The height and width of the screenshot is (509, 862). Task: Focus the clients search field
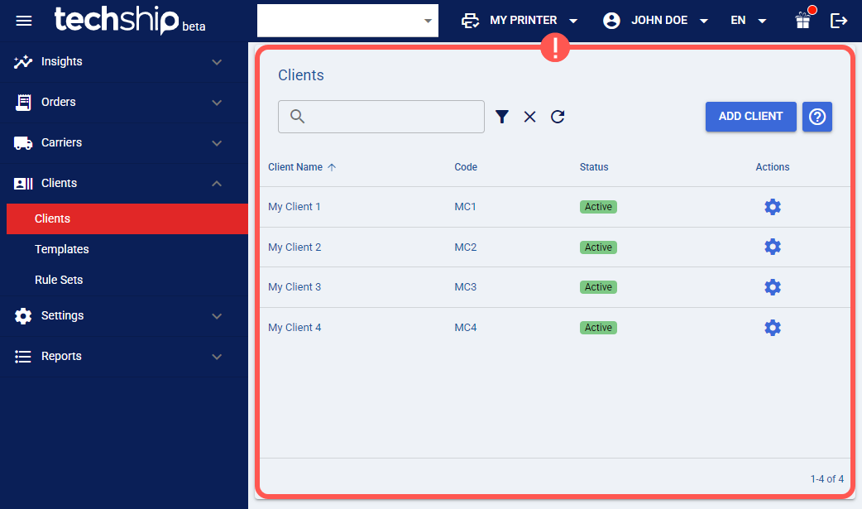(x=381, y=117)
